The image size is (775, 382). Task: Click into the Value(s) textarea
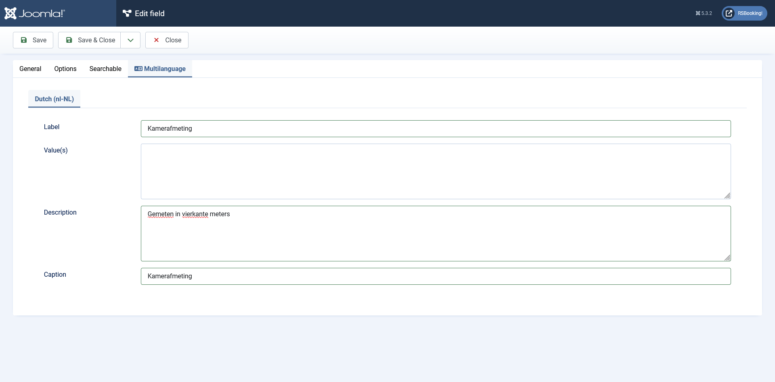(x=436, y=171)
